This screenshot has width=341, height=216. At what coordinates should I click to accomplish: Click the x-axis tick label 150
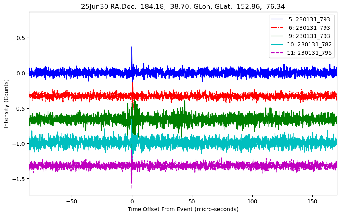pyautogui.click(x=312, y=201)
